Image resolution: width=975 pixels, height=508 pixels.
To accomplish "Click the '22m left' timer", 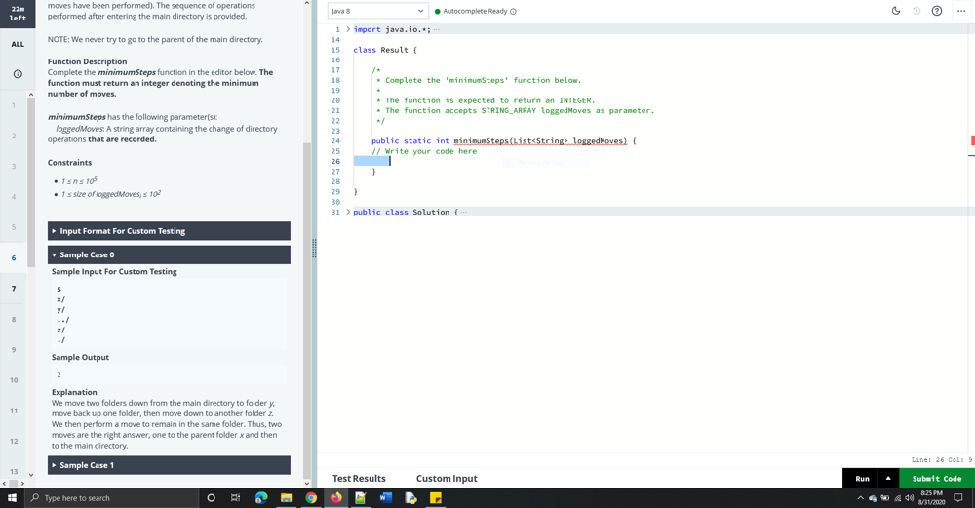I will tap(18, 13).
